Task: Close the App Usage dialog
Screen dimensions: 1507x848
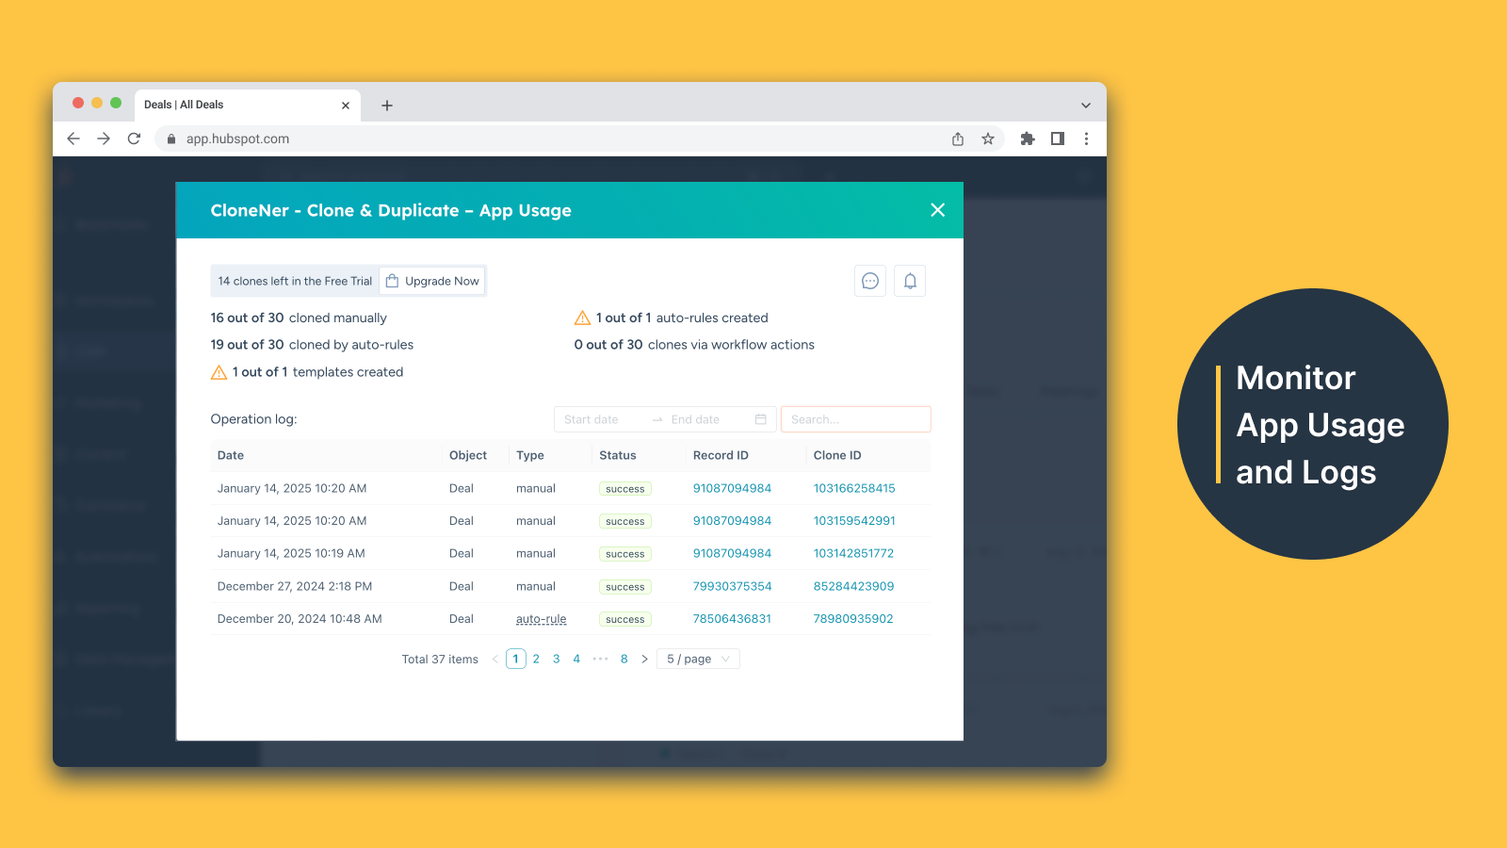Action: tap(937, 210)
